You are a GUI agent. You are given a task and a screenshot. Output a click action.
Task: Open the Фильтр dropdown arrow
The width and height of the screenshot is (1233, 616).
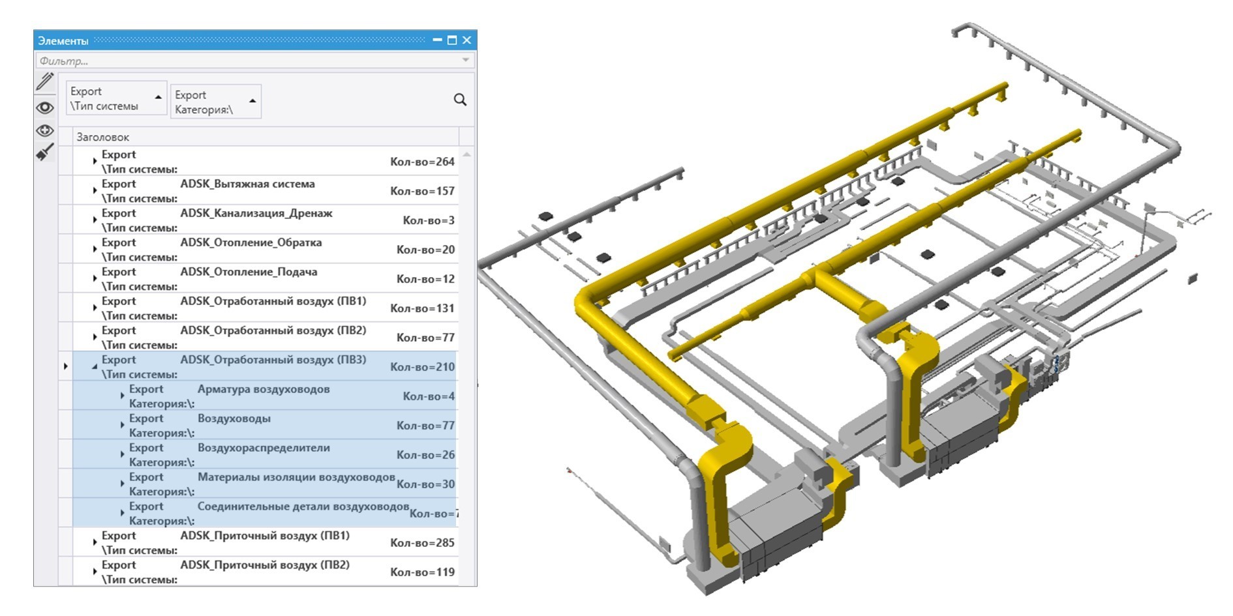point(466,60)
